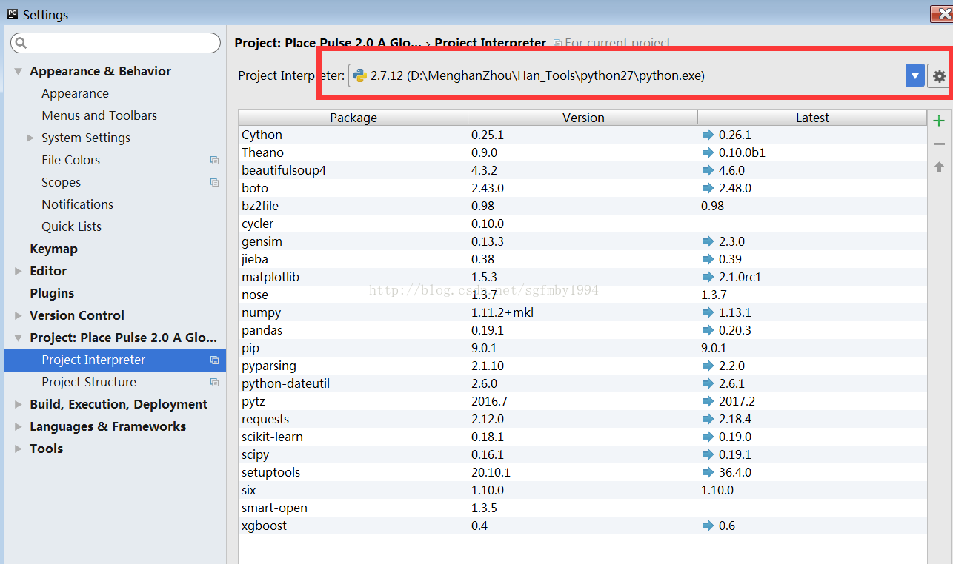Screen dimensions: 953x564
Task: Expand Build, Execution, Deployment section
Action: (18, 404)
